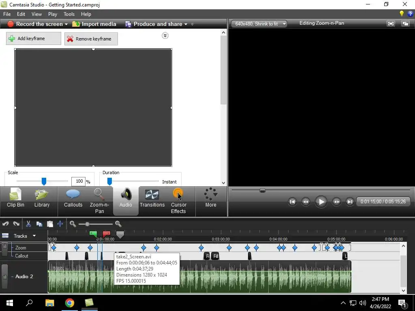Switch to the Audio tool tab
The image size is (415, 311).
pos(126,201)
